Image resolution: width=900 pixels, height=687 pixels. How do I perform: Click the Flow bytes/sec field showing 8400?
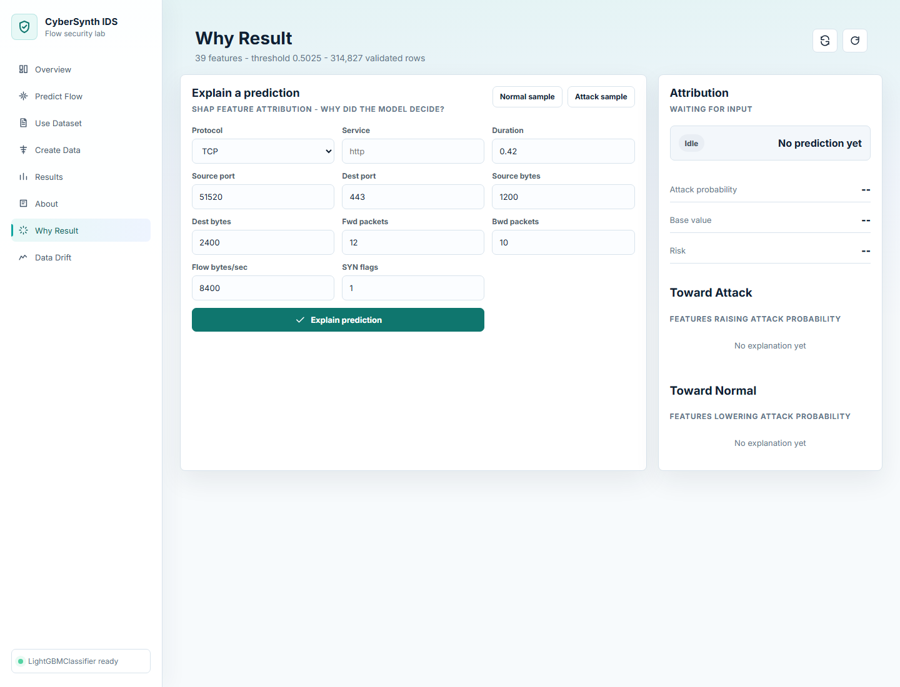point(263,288)
